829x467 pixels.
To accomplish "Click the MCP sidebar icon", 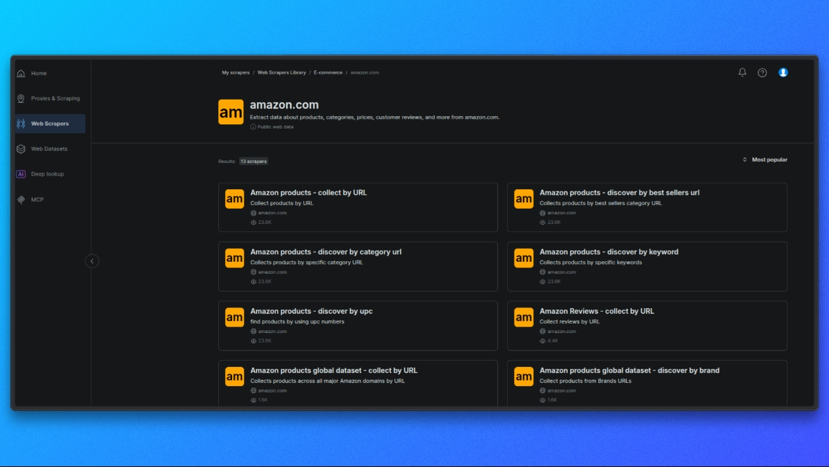I will pyautogui.click(x=21, y=200).
